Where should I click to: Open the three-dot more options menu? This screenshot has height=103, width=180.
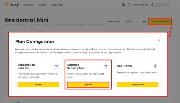pyautogui.click(x=145, y=21)
